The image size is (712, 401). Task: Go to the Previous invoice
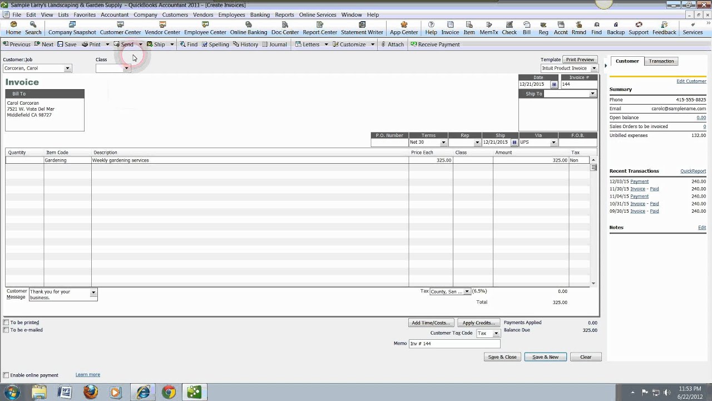coord(17,45)
